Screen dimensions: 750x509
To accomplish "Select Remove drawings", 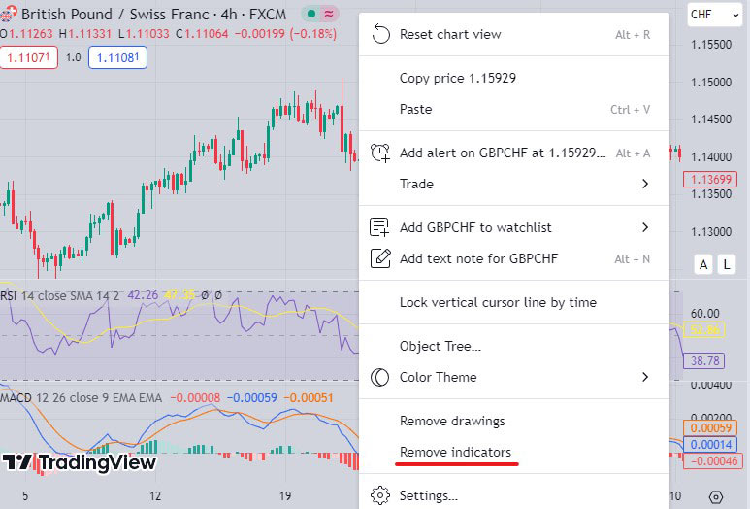I will [513, 421].
